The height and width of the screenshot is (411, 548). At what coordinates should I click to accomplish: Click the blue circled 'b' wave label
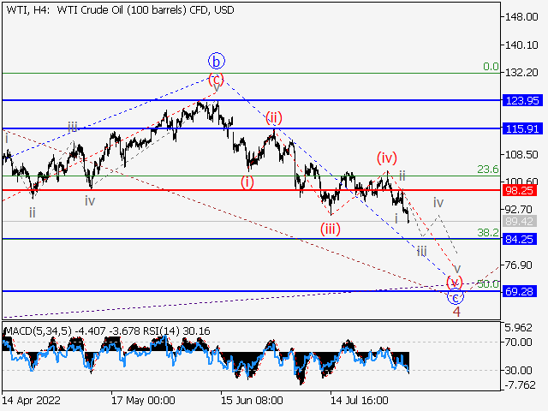coord(217,62)
